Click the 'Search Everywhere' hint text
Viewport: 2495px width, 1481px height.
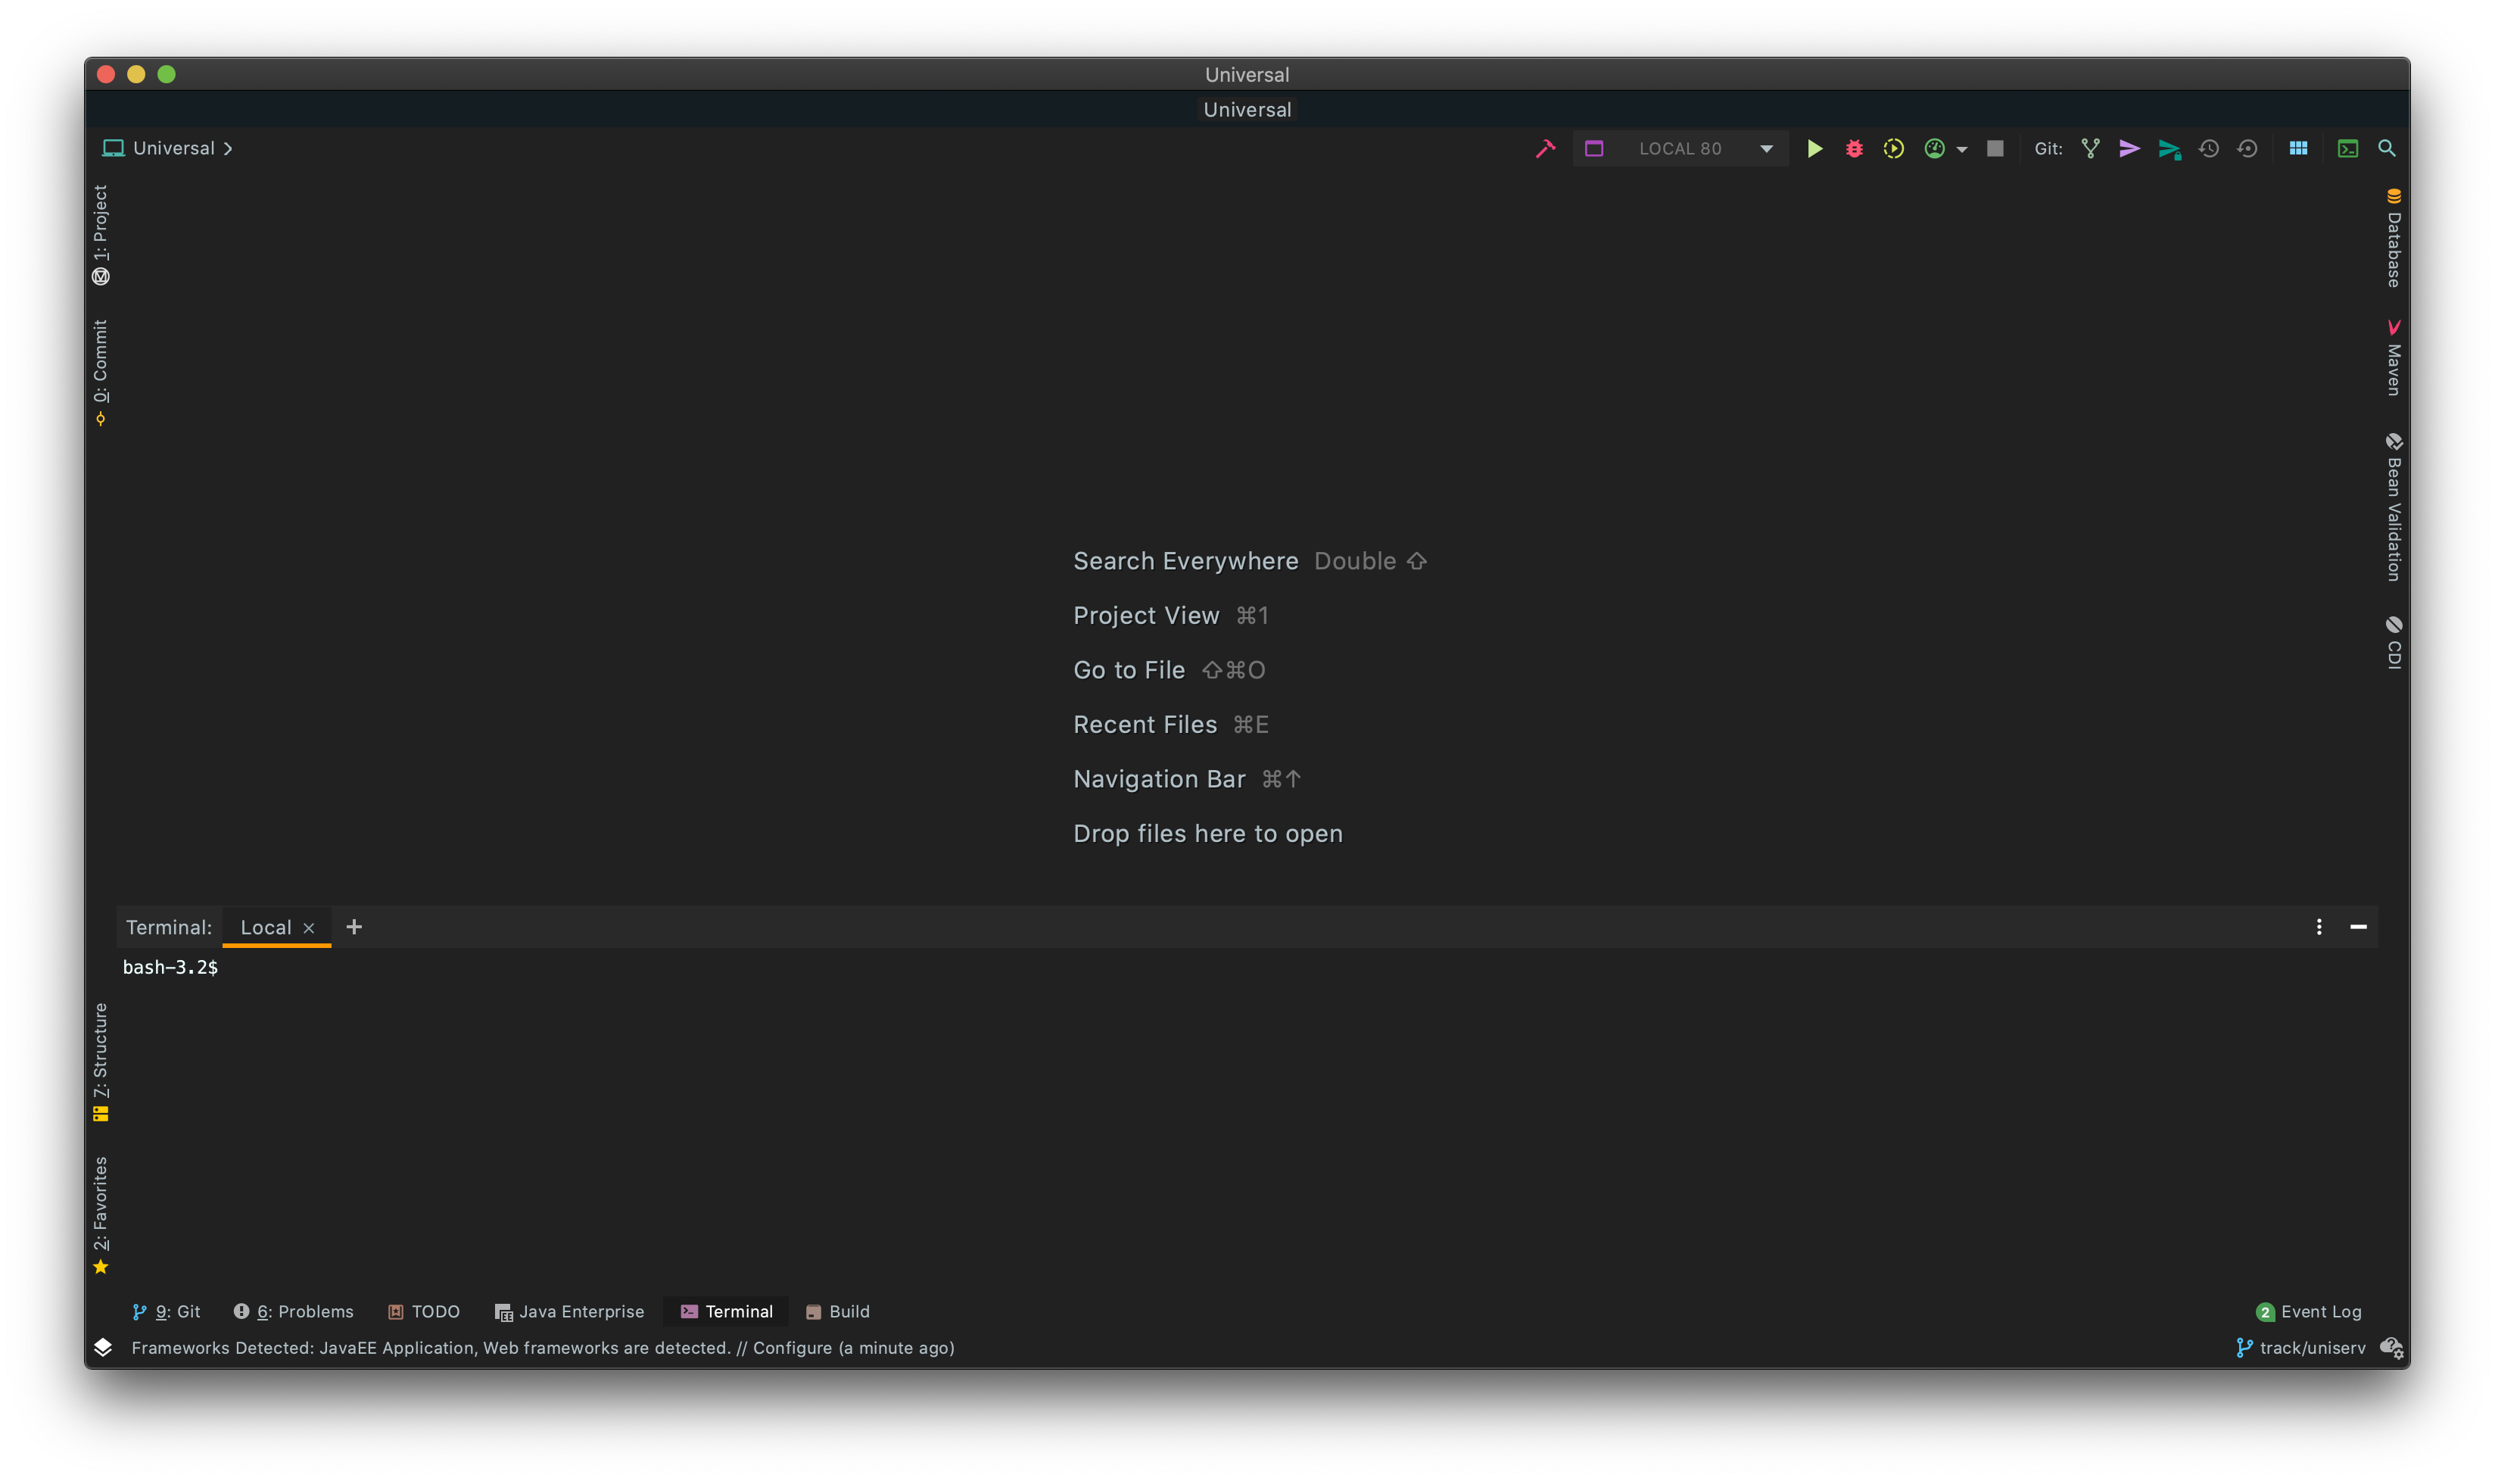click(1186, 561)
